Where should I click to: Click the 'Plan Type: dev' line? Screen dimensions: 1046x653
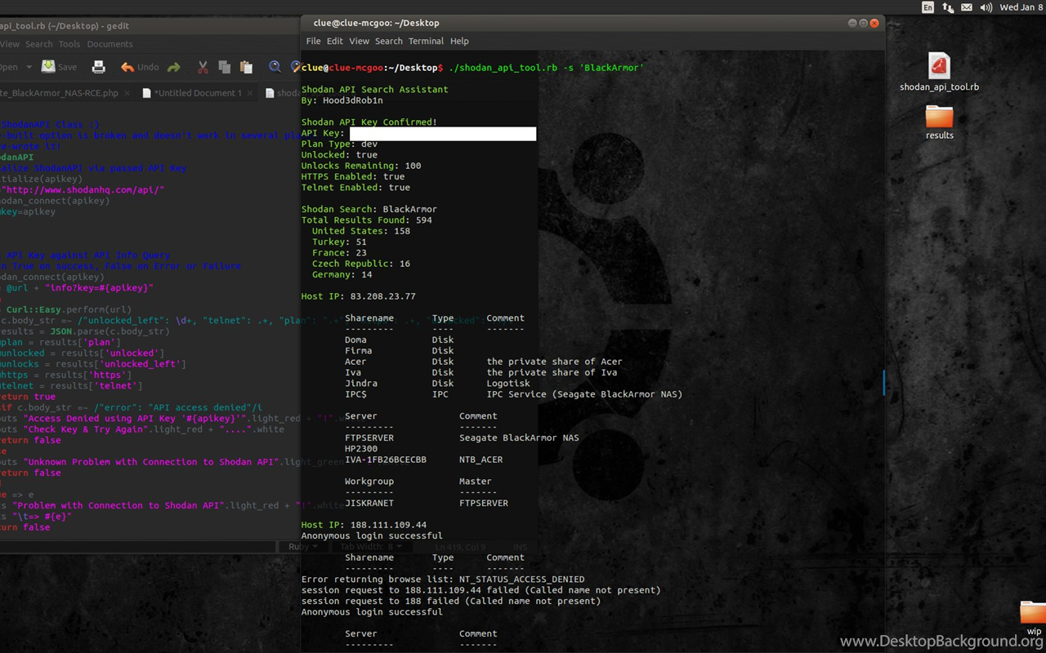[339, 144]
